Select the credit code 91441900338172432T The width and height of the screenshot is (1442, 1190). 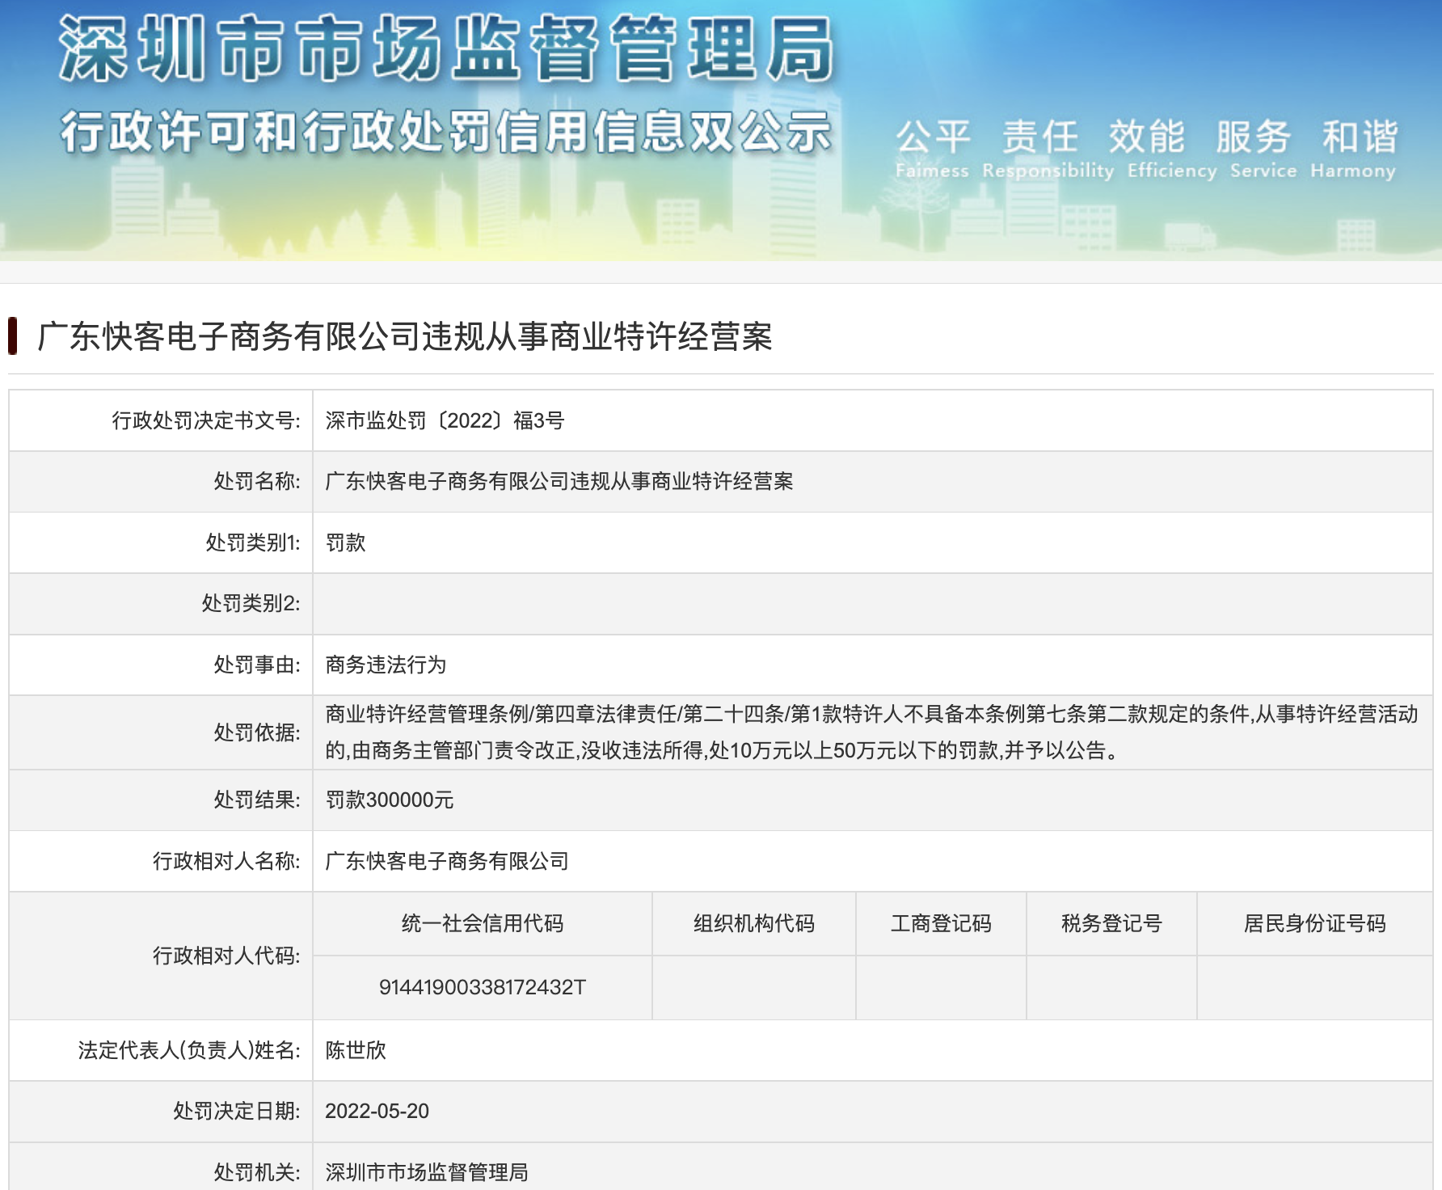483,987
